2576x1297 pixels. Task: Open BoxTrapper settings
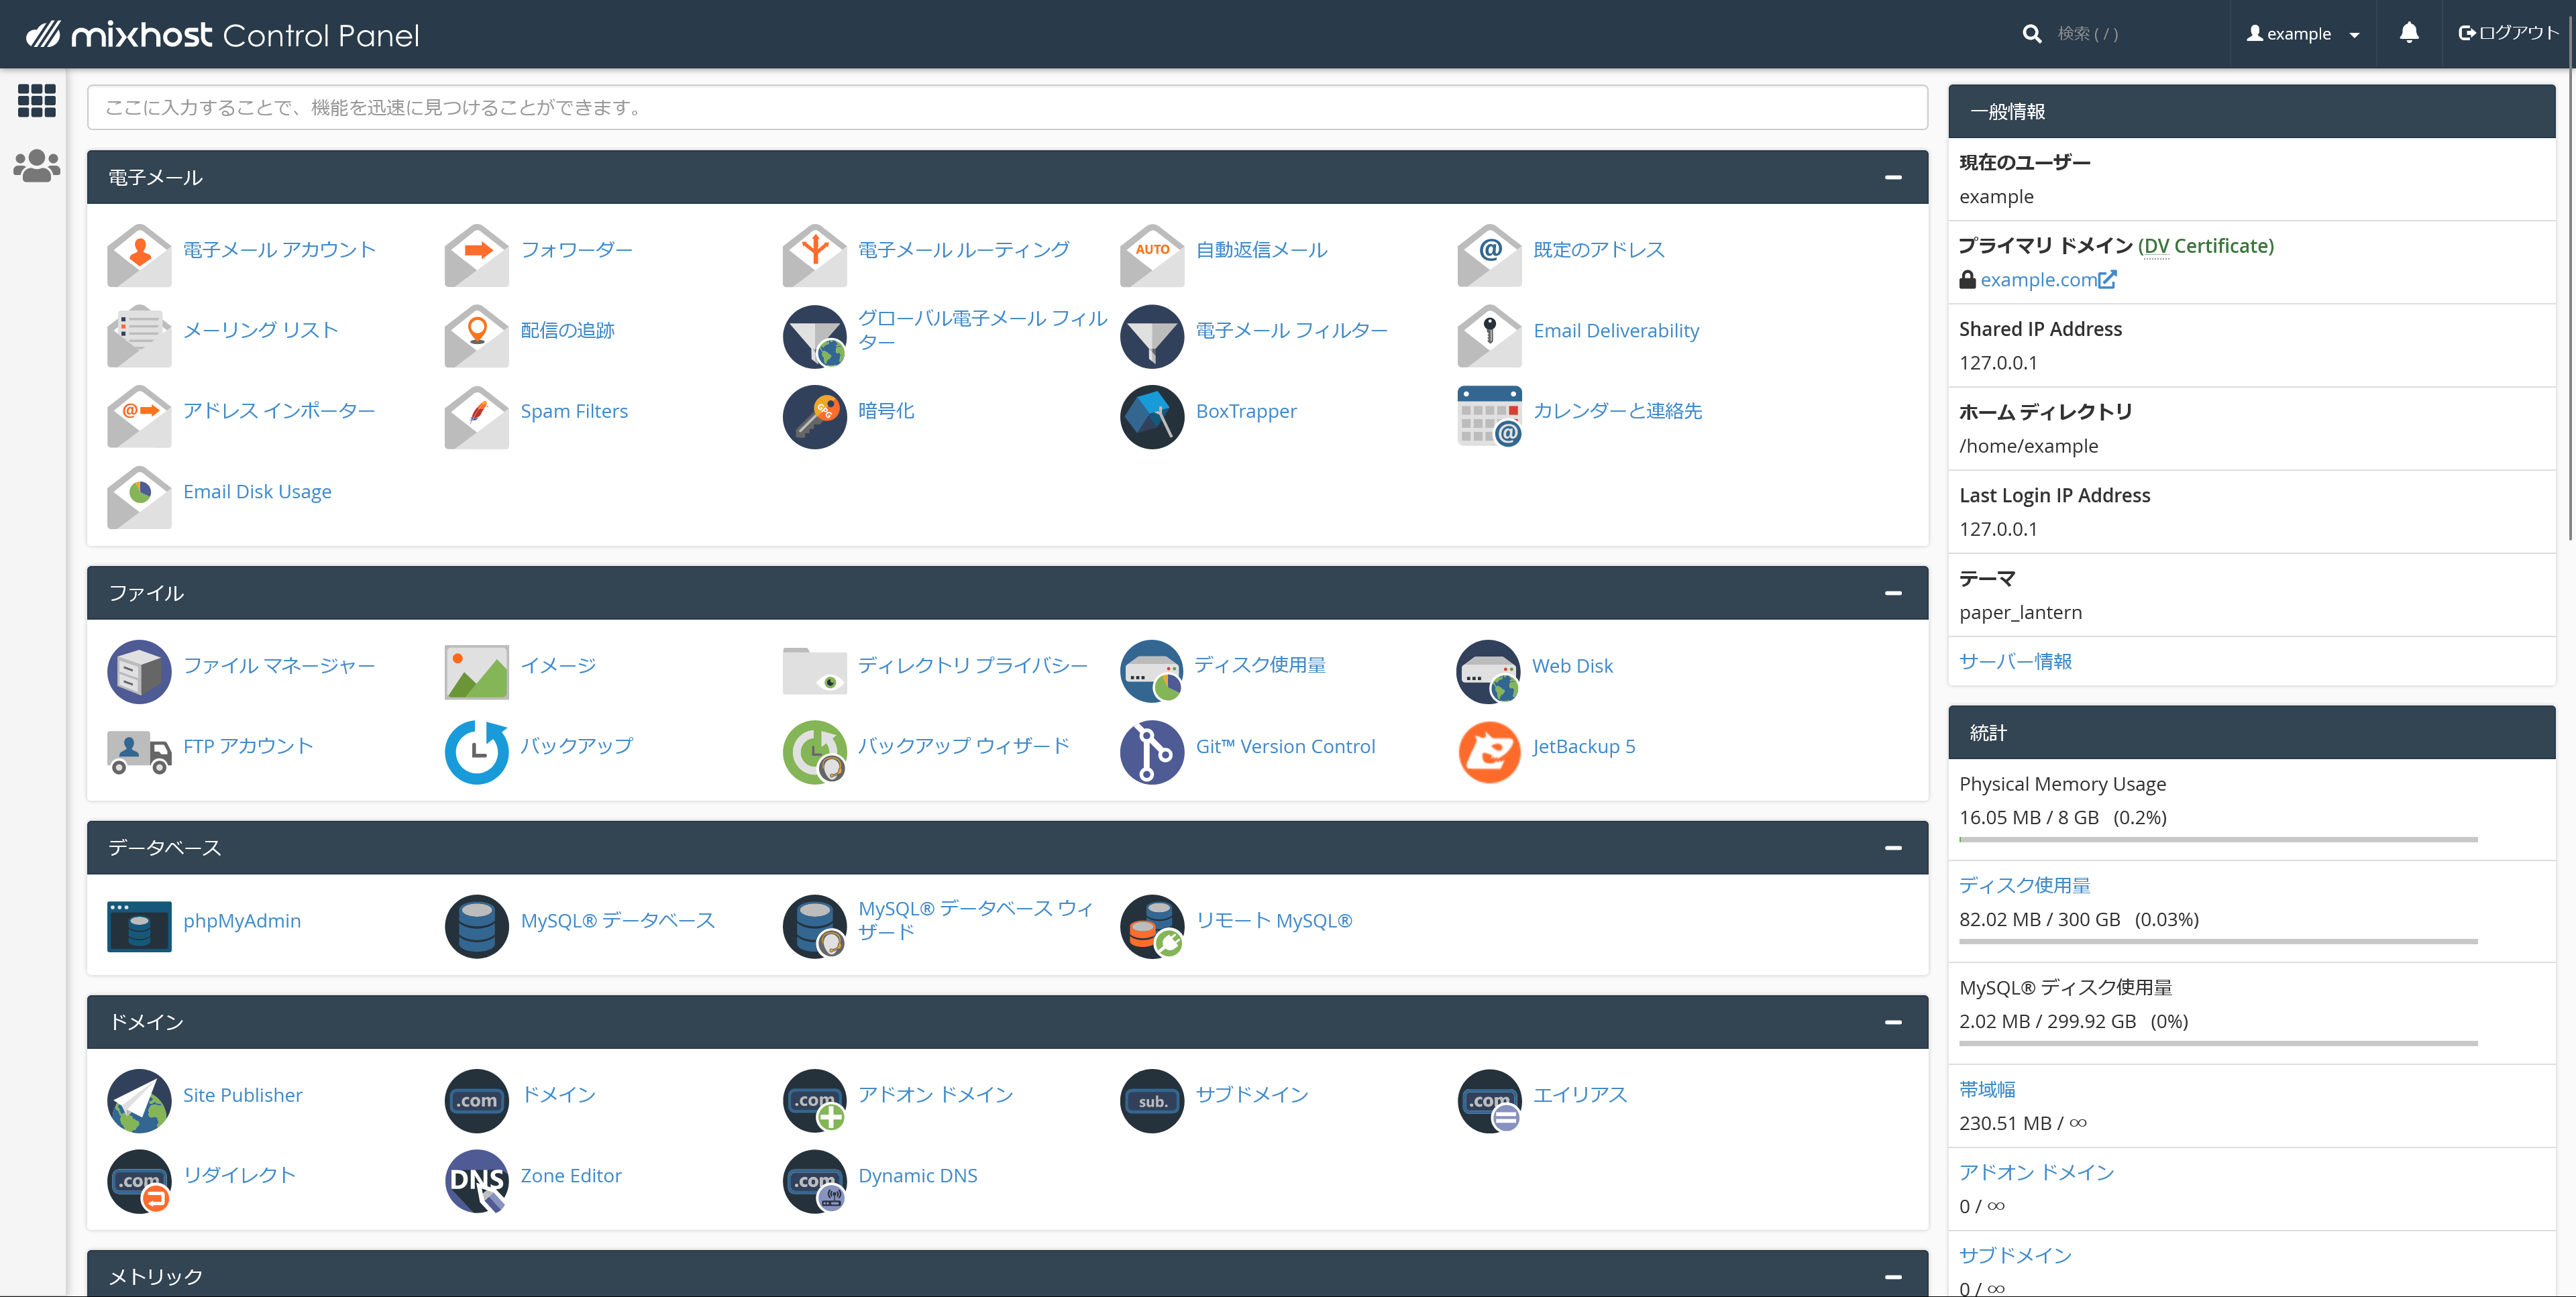click(x=1246, y=411)
